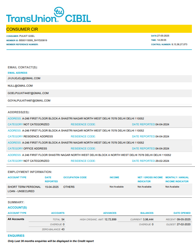Click the TransUnion CIBIL logo
This screenshot has height=246, width=195.
[49, 15]
